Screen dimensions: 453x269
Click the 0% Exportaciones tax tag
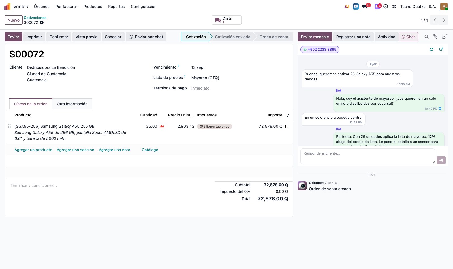pyautogui.click(x=215, y=127)
